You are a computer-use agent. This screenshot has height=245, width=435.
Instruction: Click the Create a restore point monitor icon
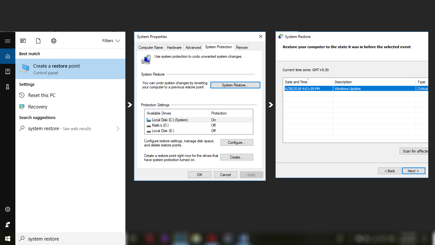(25, 69)
